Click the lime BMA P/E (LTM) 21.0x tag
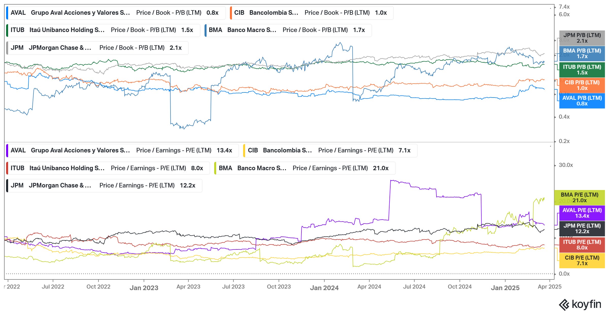609x315 pixels. coord(580,198)
